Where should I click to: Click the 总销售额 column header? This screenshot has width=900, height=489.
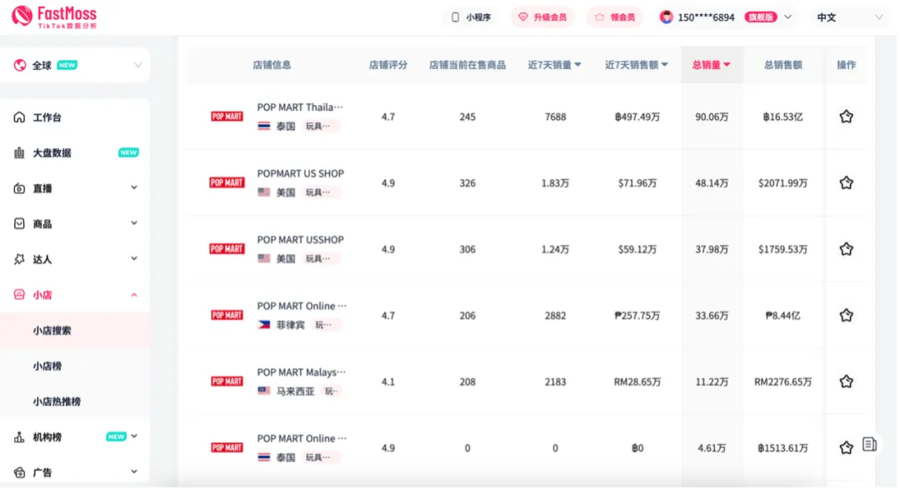pyautogui.click(x=782, y=66)
